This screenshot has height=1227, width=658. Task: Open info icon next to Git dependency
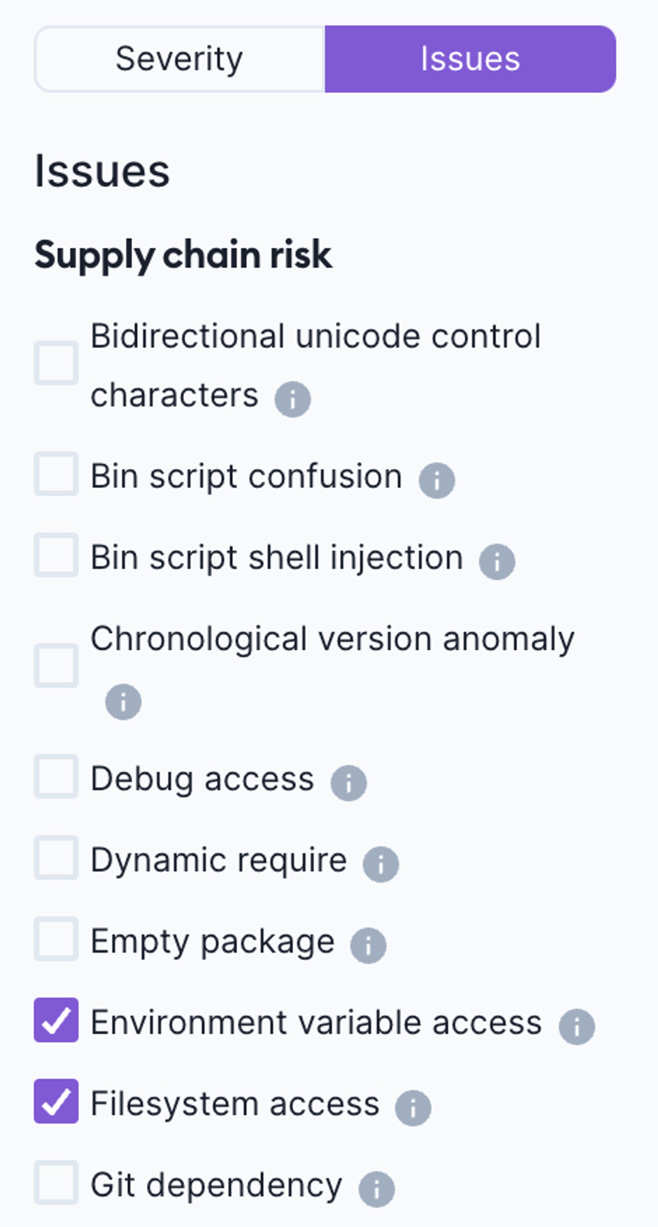point(377,1190)
